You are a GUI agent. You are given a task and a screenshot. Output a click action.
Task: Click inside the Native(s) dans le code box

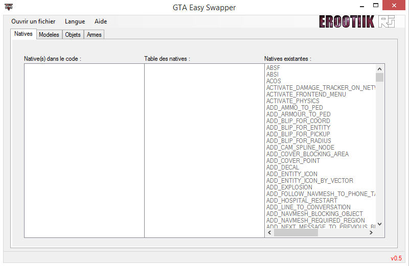click(x=84, y=151)
